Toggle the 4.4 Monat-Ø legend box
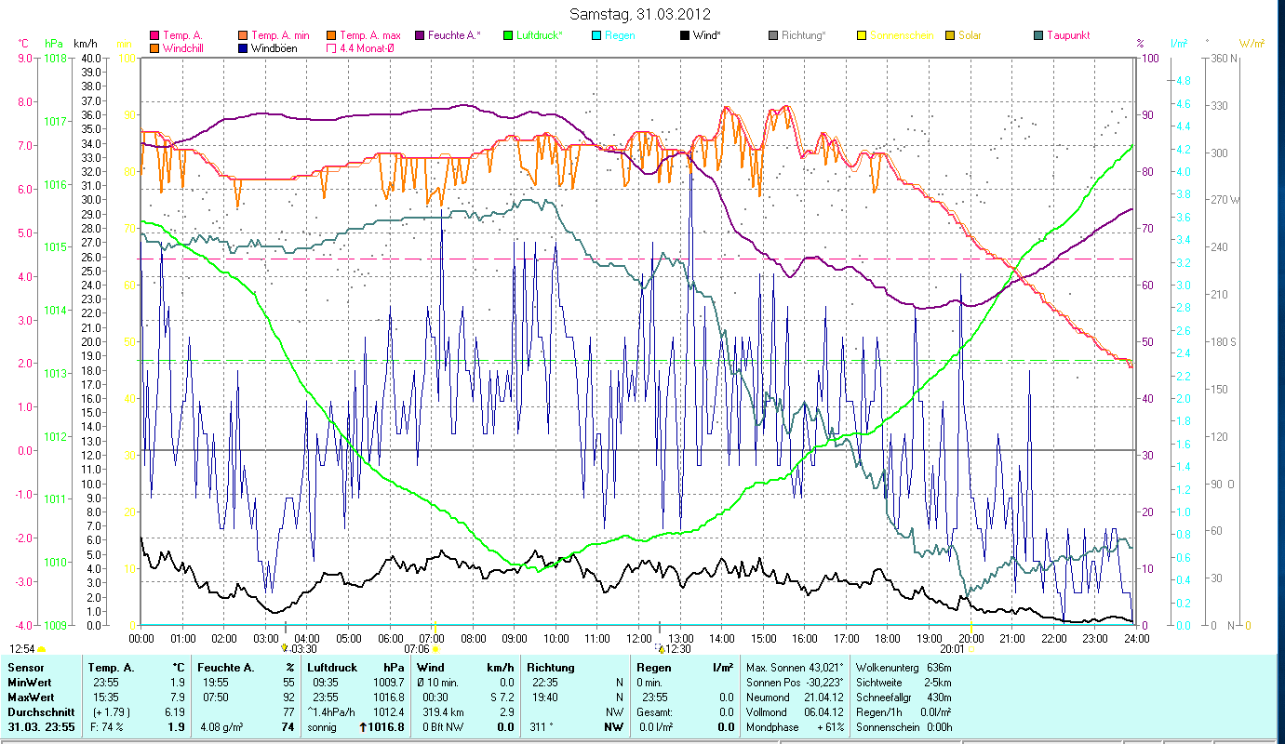This screenshot has width=1285, height=744. [x=331, y=47]
